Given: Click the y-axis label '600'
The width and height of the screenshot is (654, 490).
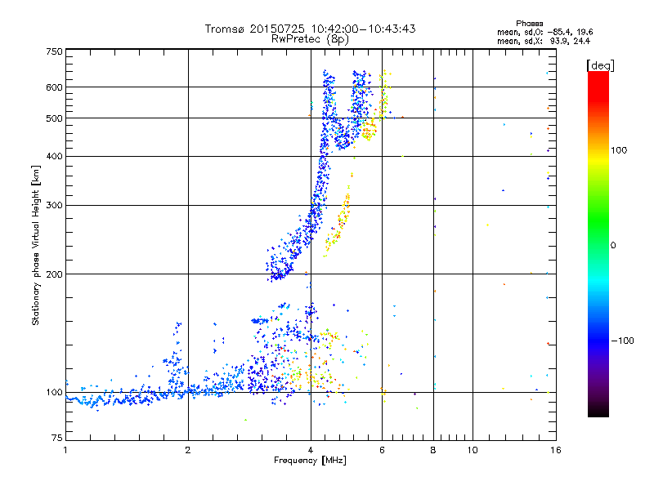Looking at the screenshot, I should coord(55,87).
